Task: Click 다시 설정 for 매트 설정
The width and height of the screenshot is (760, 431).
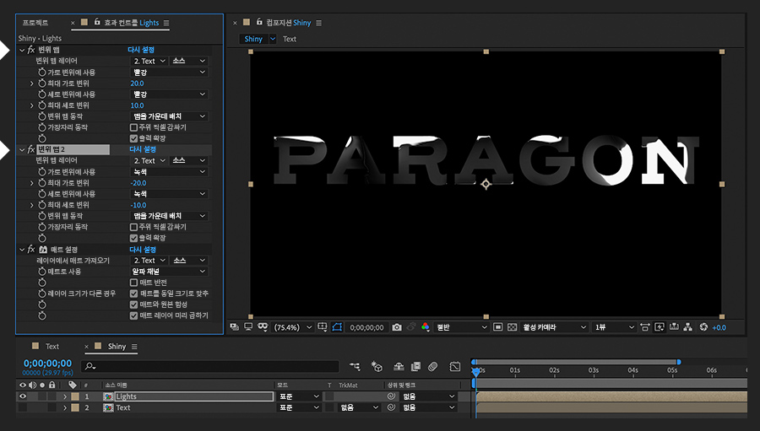Action: point(142,250)
